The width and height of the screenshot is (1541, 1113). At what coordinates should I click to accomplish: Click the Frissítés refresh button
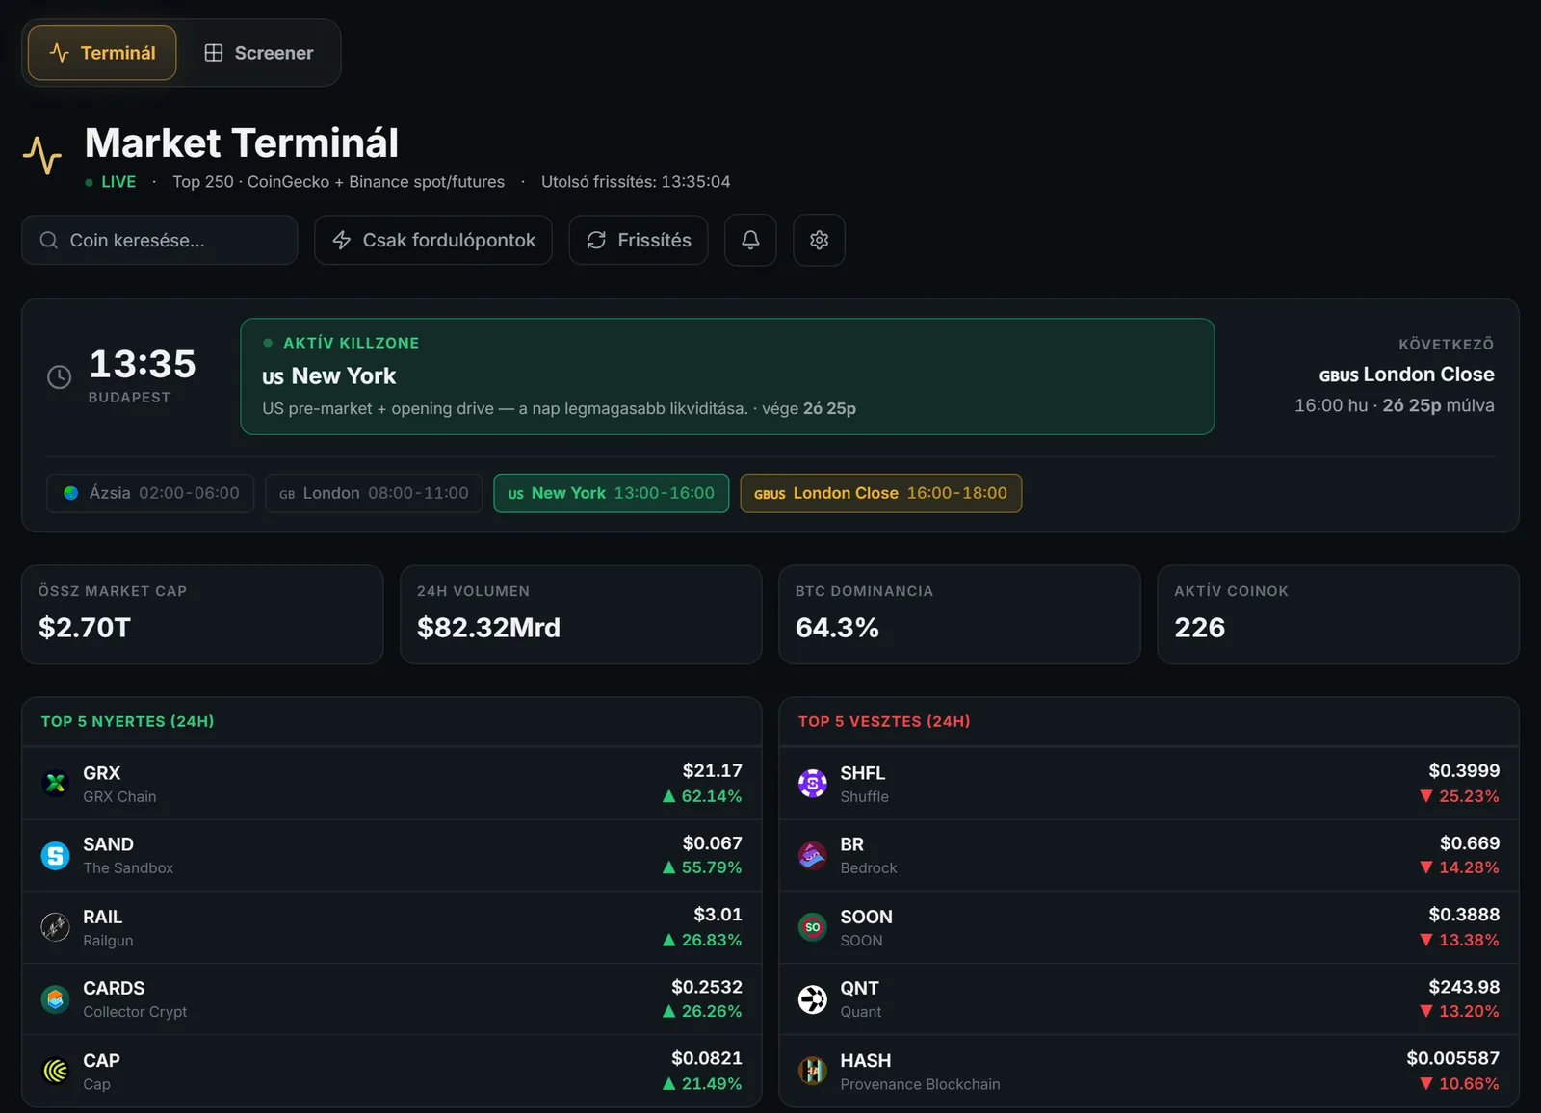pyautogui.click(x=639, y=240)
